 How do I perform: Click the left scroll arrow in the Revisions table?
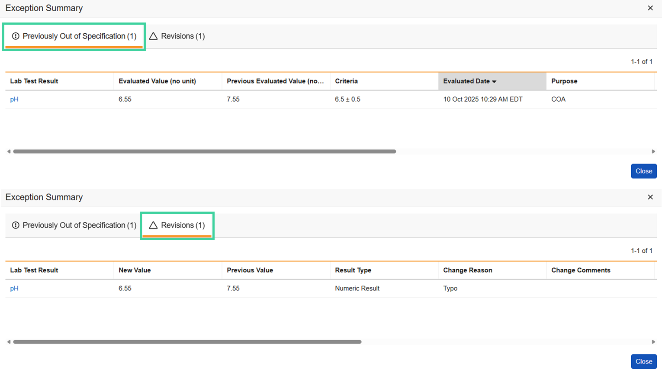coord(8,341)
